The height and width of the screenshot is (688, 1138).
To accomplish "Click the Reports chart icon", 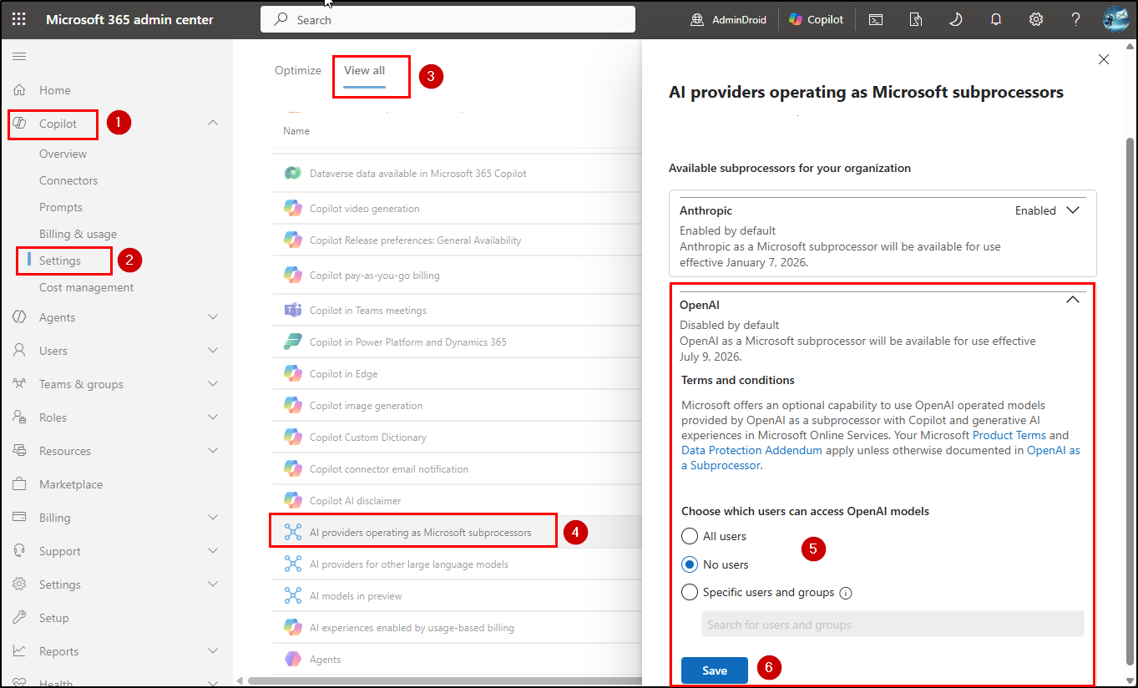I will point(20,651).
